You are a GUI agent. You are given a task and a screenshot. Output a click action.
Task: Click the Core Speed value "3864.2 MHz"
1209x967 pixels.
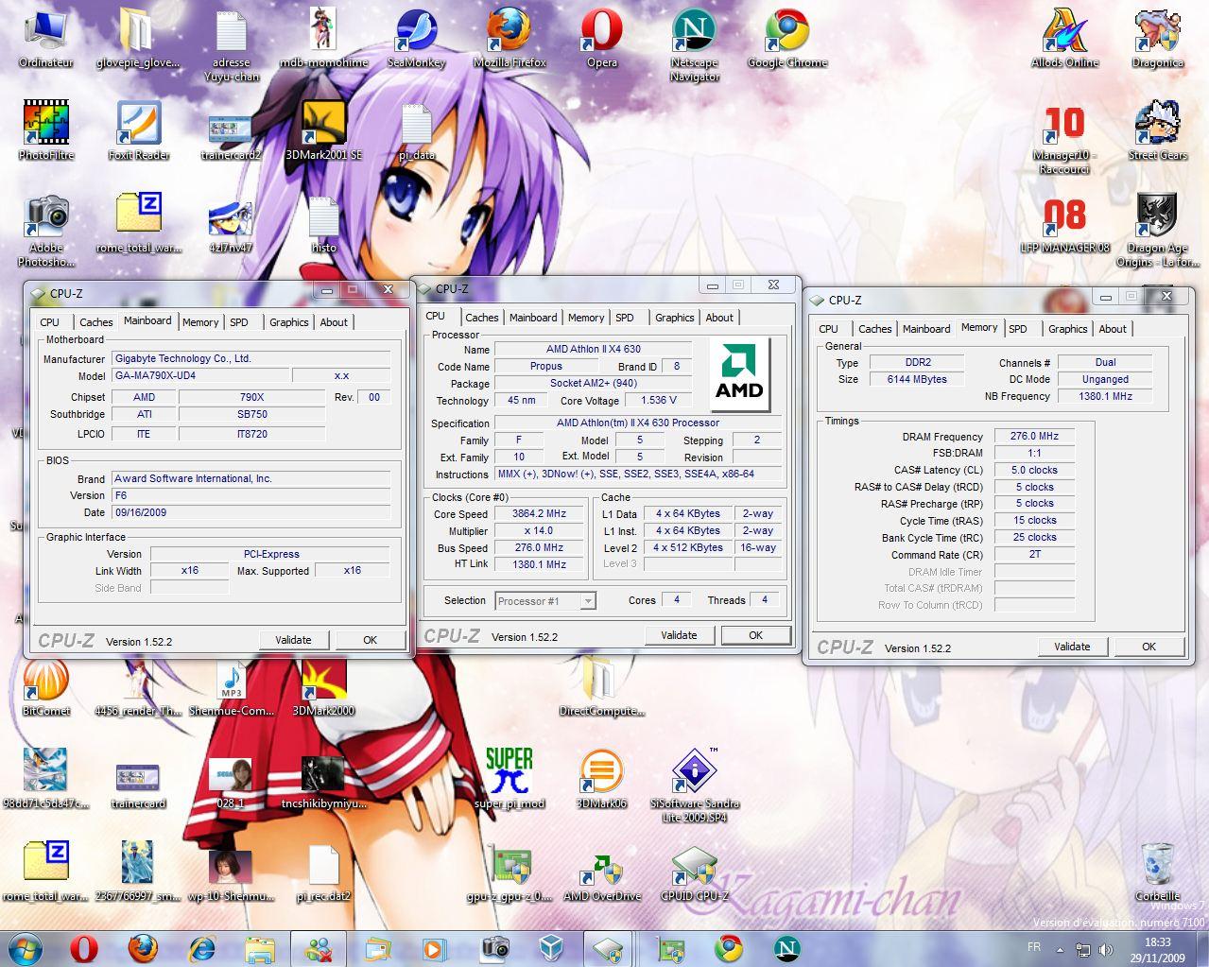click(539, 514)
